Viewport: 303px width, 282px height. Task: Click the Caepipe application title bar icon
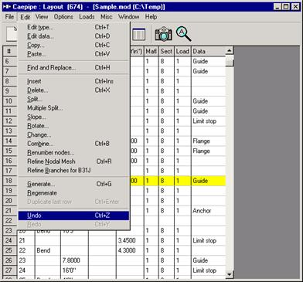(6, 7)
